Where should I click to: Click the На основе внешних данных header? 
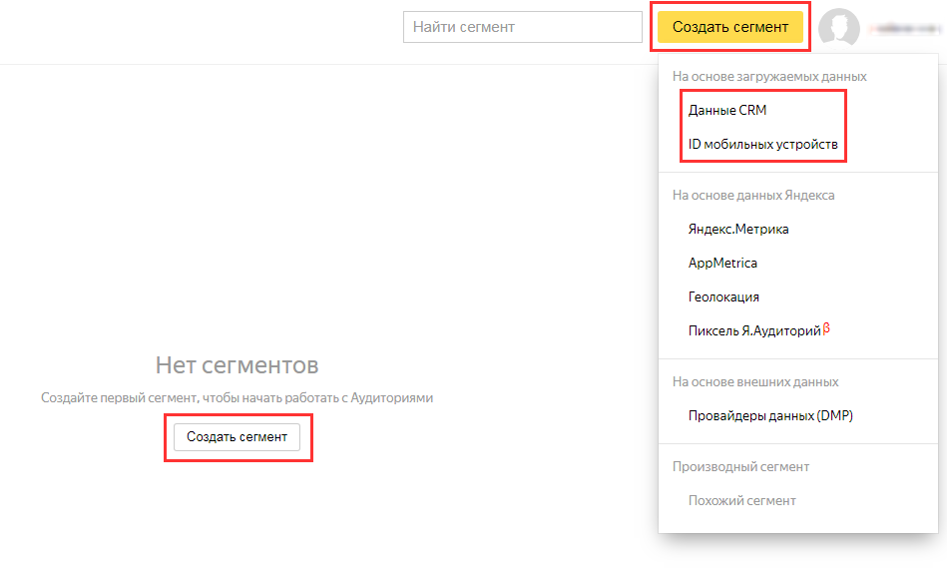tap(755, 381)
